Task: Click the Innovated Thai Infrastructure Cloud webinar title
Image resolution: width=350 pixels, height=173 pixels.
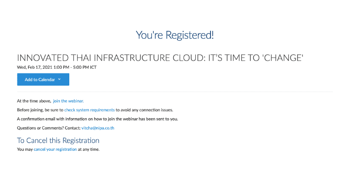Action: (x=160, y=58)
